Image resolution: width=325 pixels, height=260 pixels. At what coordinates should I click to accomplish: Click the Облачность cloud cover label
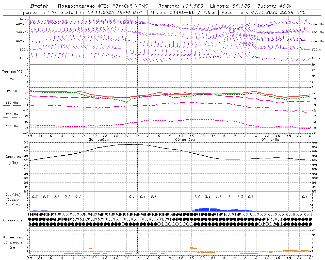pos(13,220)
